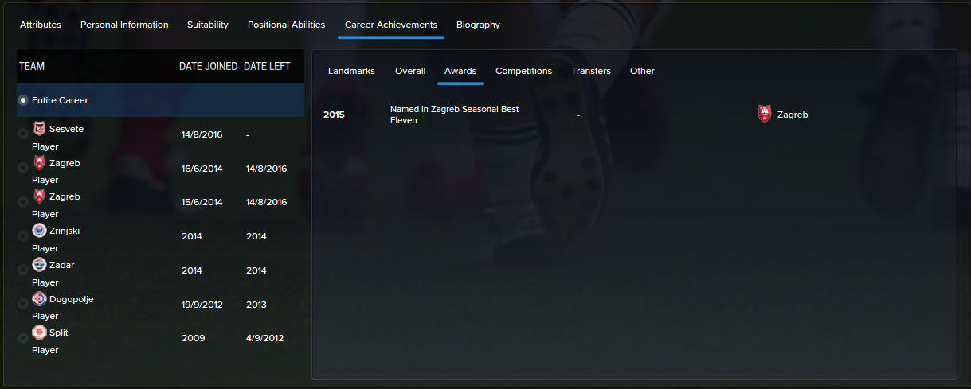The width and height of the screenshot is (971, 389).
Task: Click Zagreb badge joined 16/6/2014
Action: [39, 163]
